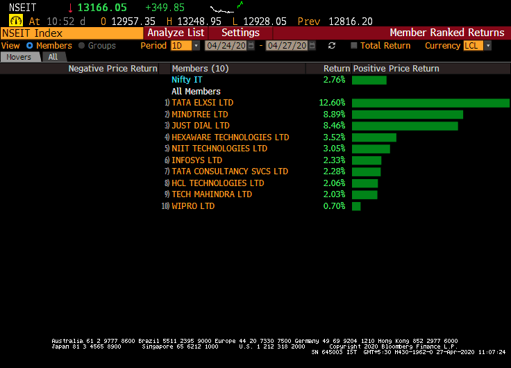This screenshot has height=368, width=511.
Task: Click the NSEIT Index input field
Action: pyautogui.click(x=72, y=33)
